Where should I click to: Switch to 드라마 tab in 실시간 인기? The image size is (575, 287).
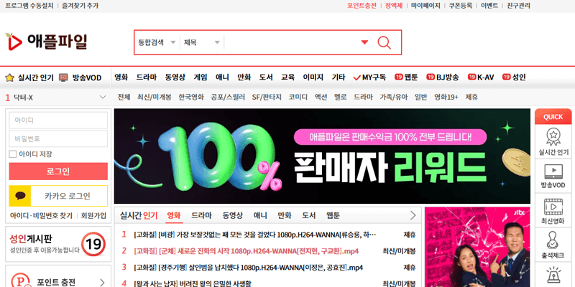coord(202,216)
